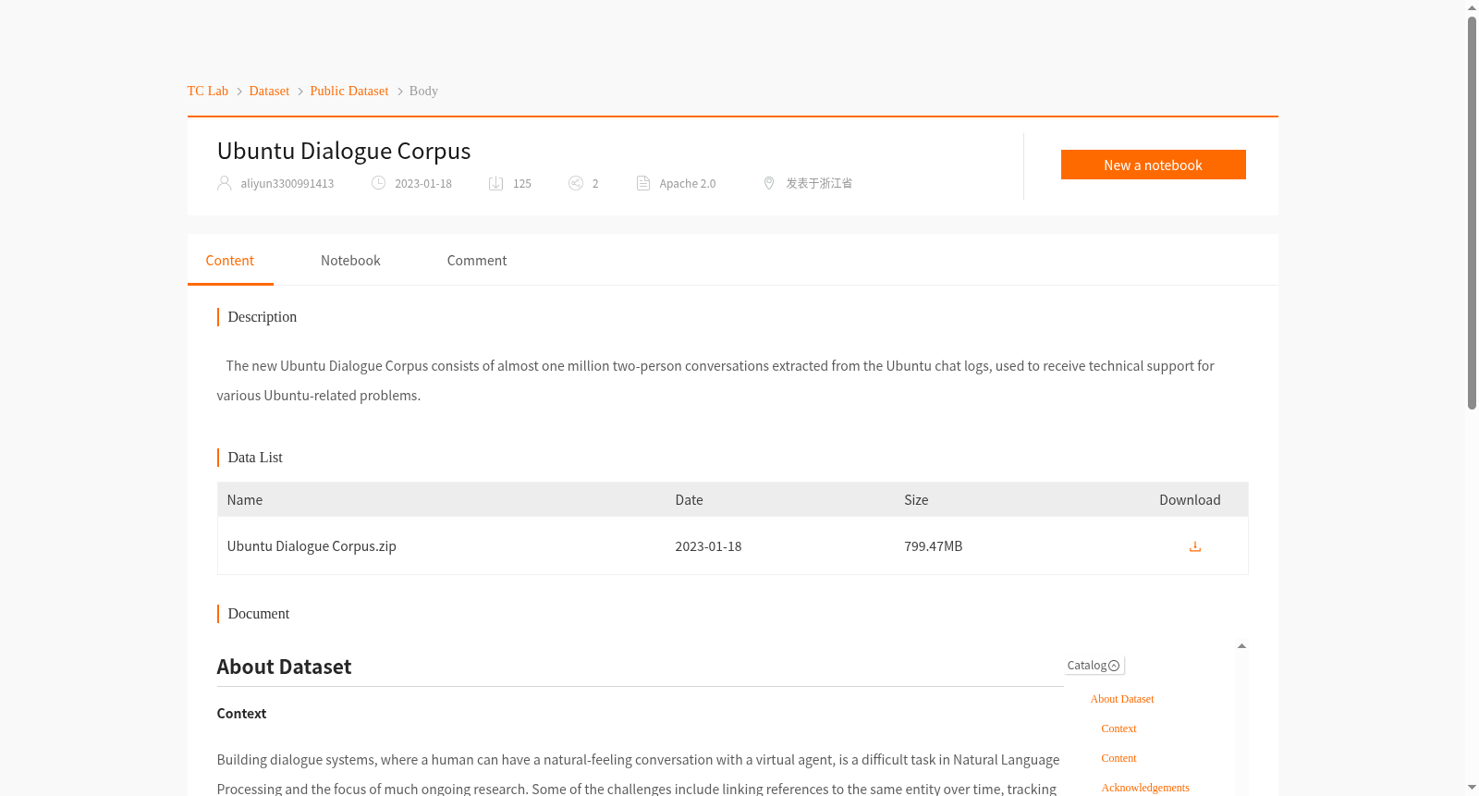
Task: Click the share count icon
Action: tap(576, 183)
